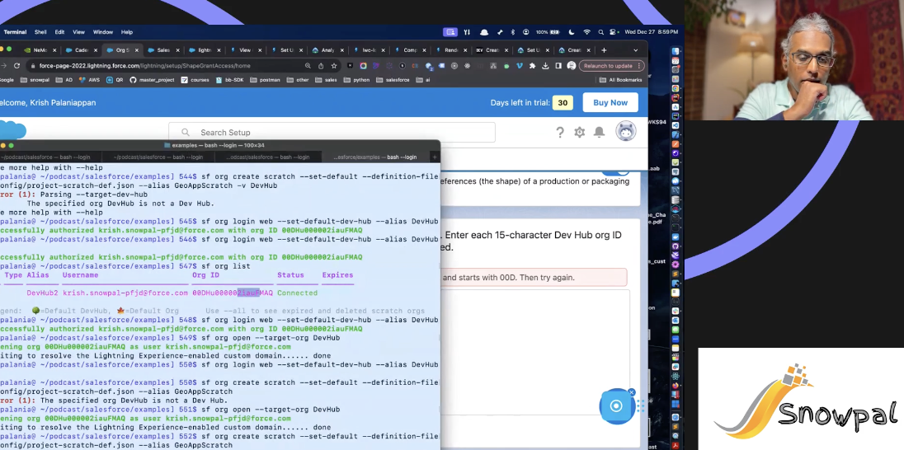Open the share icon in address bar

pos(321,66)
